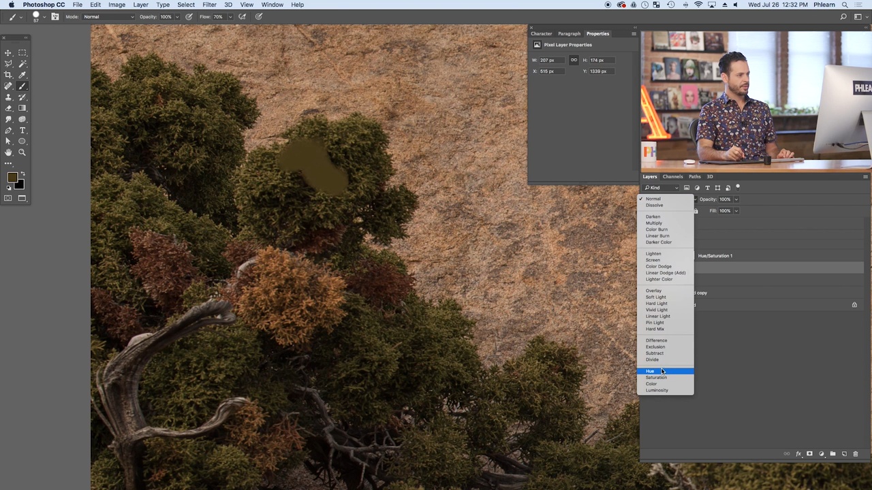The width and height of the screenshot is (872, 490).
Task: Choose Hue blend mode
Action: click(666, 371)
